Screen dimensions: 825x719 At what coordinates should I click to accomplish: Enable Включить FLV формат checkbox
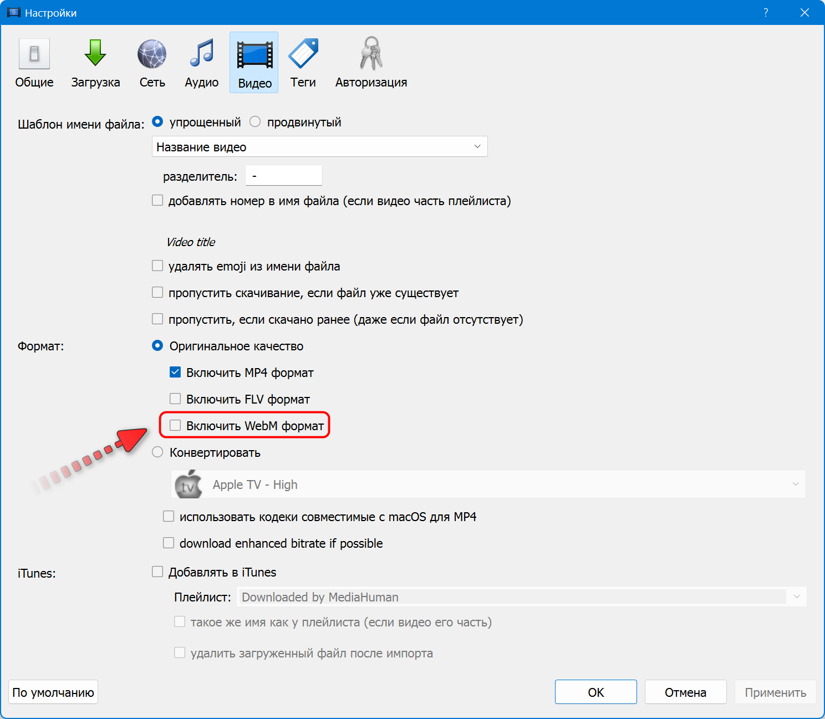click(x=175, y=399)
